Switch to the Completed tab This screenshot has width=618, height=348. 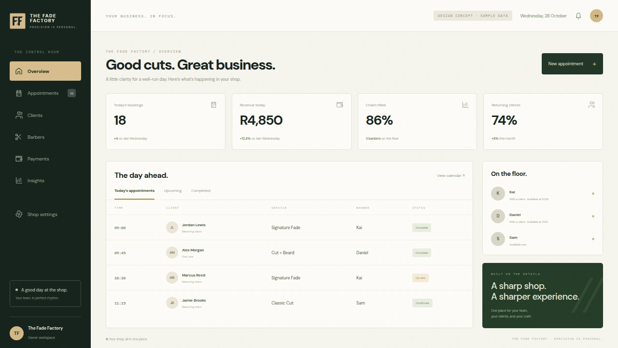coord(201,190)
